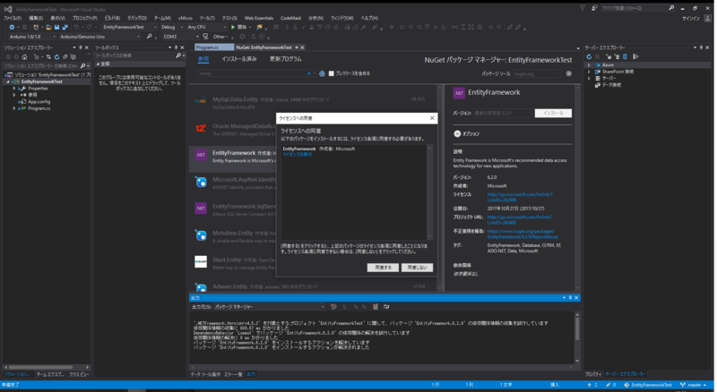This screenshot has height=392, width=717.
Task: Open the ライセンスの表示 link in the dialog
Action: [x=298, y=155]
